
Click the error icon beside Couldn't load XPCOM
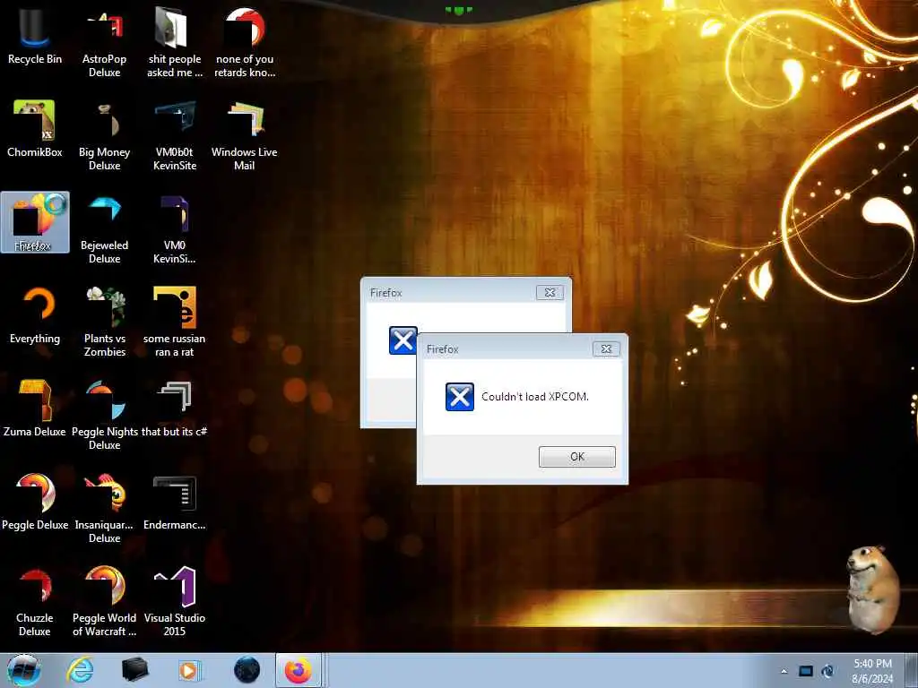[x=460, y=397]
